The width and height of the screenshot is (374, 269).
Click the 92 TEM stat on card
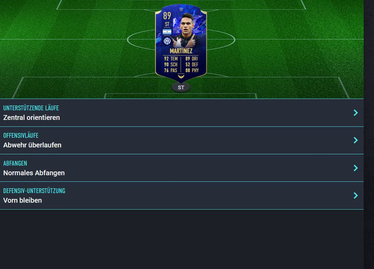pos(171,58)
